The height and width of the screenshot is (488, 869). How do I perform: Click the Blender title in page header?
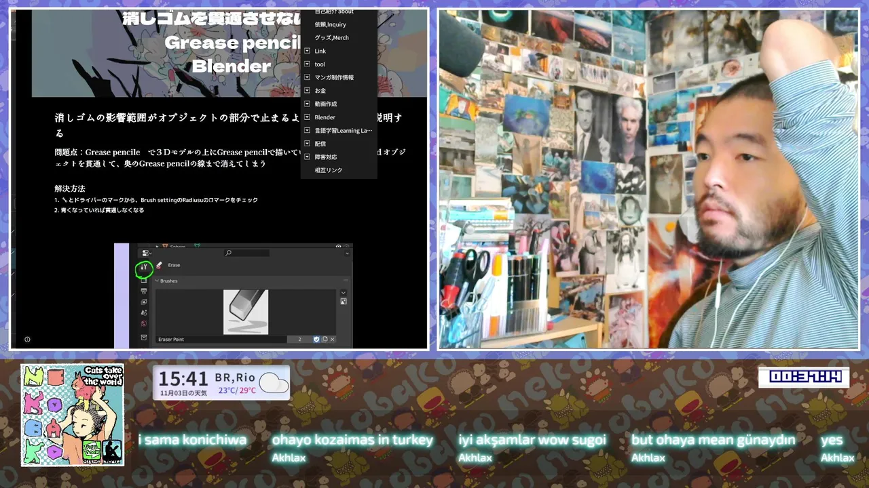232,66
